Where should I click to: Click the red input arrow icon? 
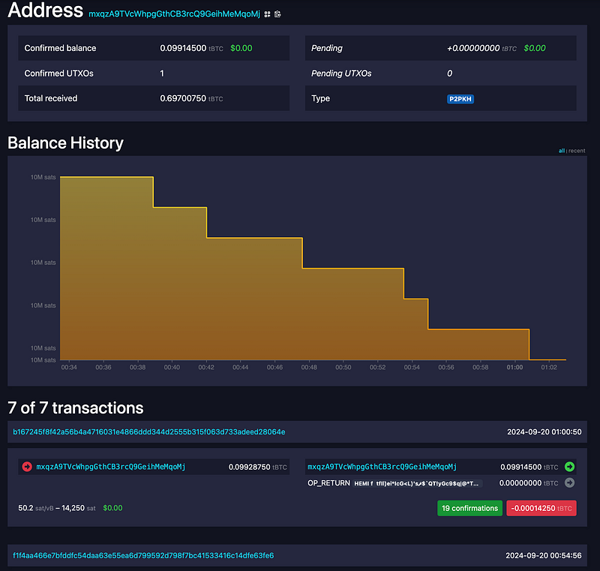[27, 467]
